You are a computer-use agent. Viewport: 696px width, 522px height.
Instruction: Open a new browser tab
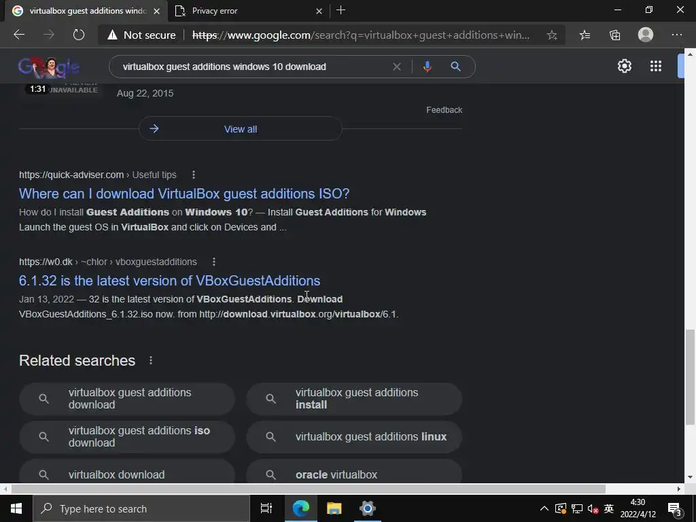pyautogui.click(x=341, y=10)
